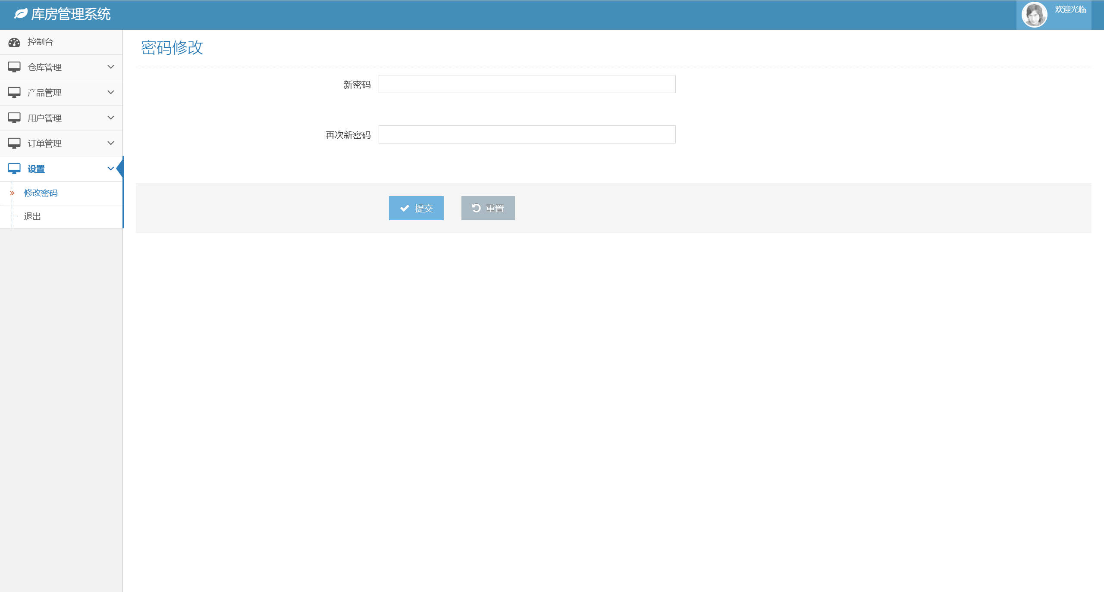Click the monitor icon next to 用户管理
Viewport: 1104px width, 592px height.
(14, 118)
